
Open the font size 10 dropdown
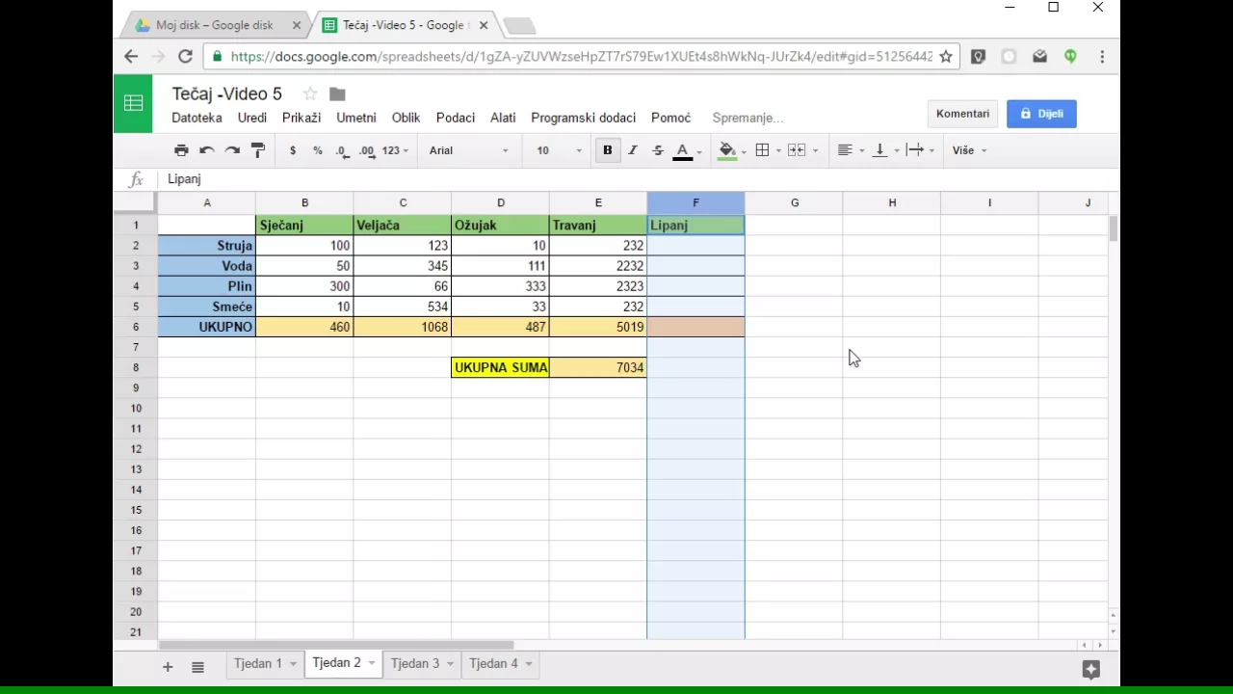[x=560, y=150]
